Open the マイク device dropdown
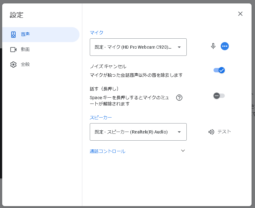Viewport: 255px width, 208px height. (138, 47)
